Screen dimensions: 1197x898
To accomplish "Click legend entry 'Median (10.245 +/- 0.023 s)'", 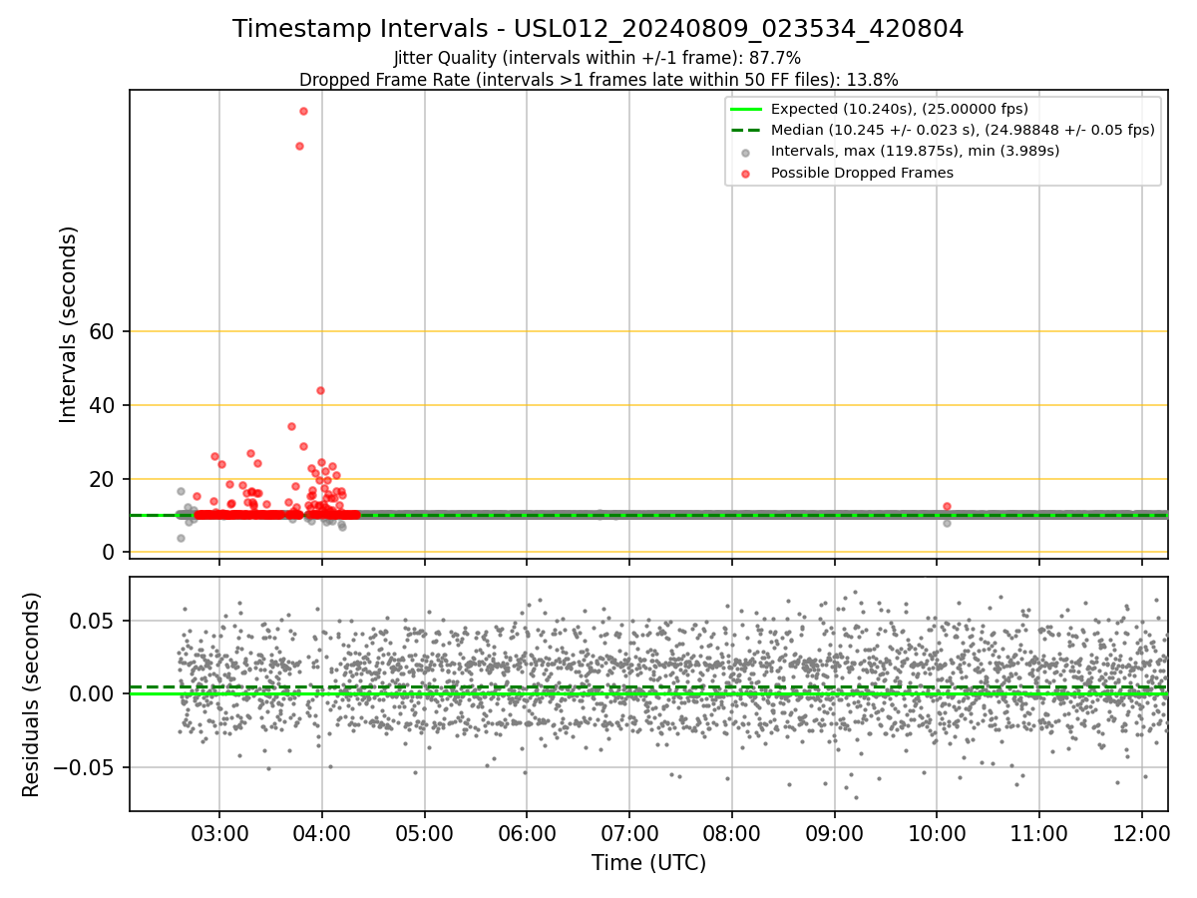I will (963, 130).
